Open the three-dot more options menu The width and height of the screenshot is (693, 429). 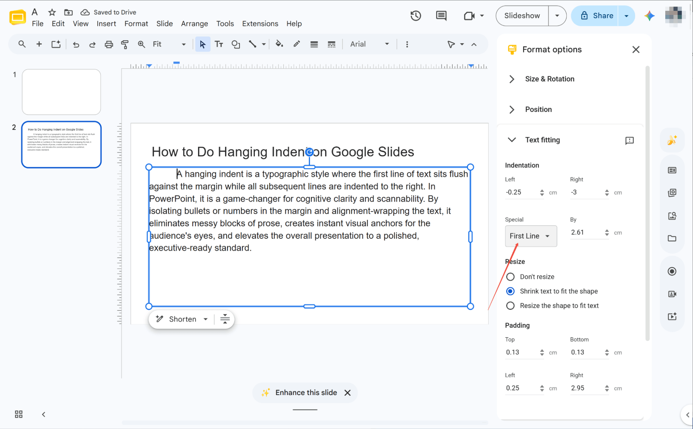pyautogui.click(x=407, y=44)
